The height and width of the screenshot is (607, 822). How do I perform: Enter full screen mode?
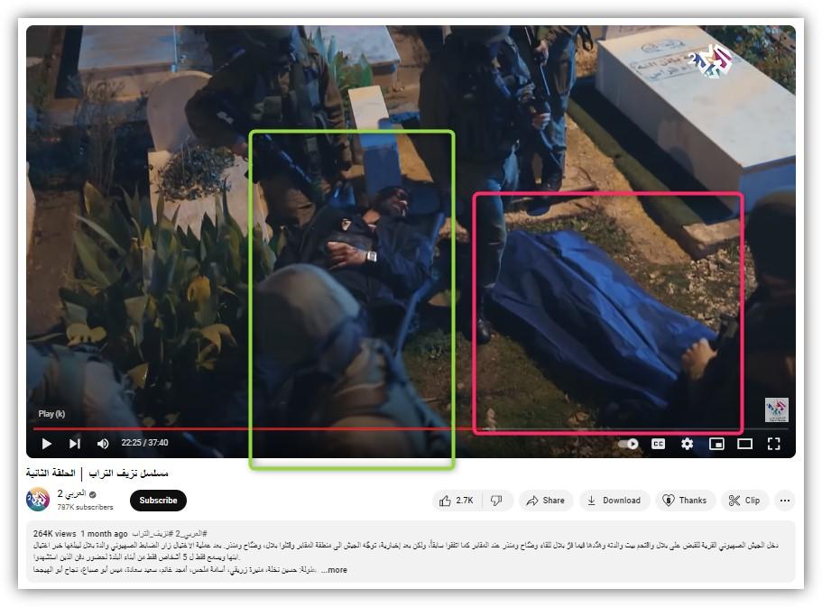coord(774,444)
